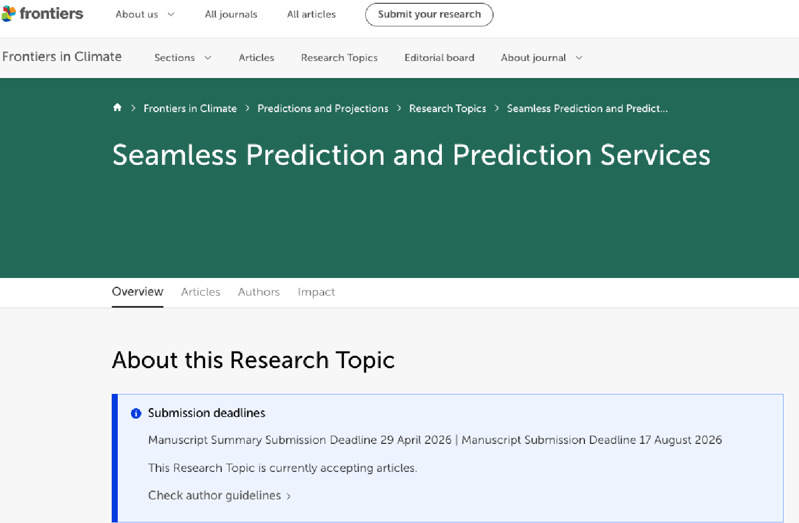The height and width of the screenshot is (523, 799).
Task: Expand the About journal menu
Action: click(x=541, y=58)
